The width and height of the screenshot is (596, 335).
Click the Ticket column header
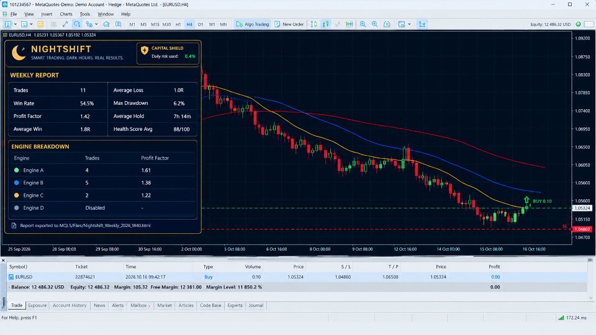81,267
